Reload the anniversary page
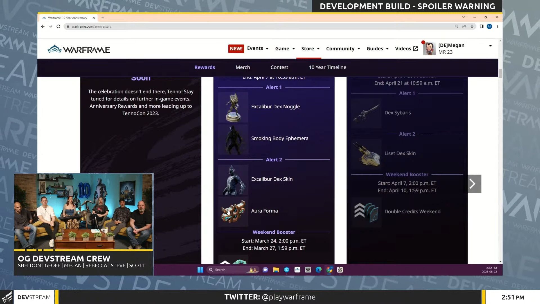This screenshot has height=304, width=540. [58, 26]
